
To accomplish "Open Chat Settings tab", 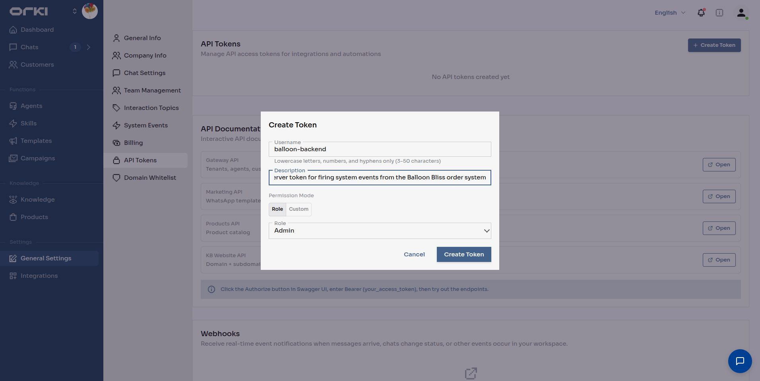I will click(145, 73).
